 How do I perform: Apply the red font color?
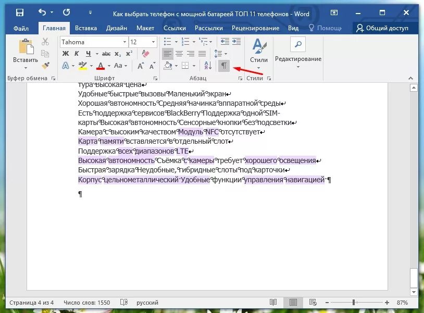click(101, 66)
